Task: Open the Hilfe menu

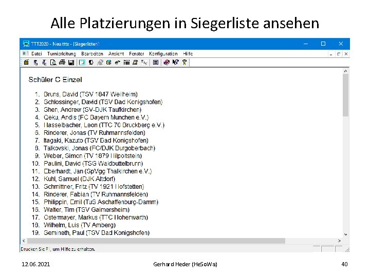Action: coord(188,54)
